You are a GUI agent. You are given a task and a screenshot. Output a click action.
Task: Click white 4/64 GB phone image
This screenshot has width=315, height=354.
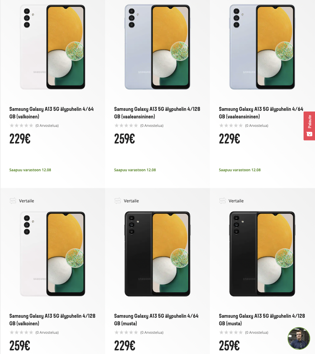tap(52, 47)
